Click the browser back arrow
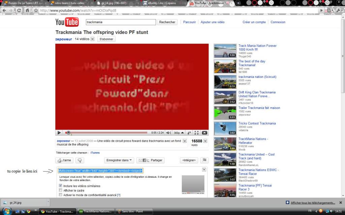 tap(4, 10)
